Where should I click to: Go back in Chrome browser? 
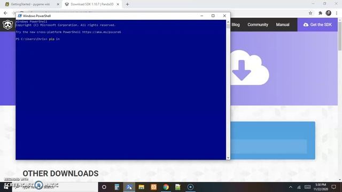pos(5,13)
